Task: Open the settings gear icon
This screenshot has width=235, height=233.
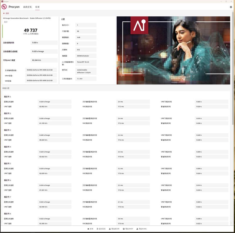Action: [x=231, y=7]
